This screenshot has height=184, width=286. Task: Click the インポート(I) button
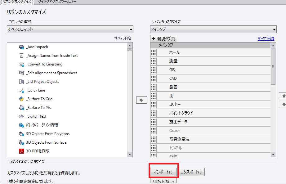pos(163,172)
